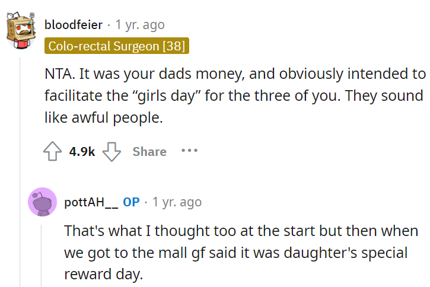Open bloodfeier's user profile link
430x287 pixels.
74,25
